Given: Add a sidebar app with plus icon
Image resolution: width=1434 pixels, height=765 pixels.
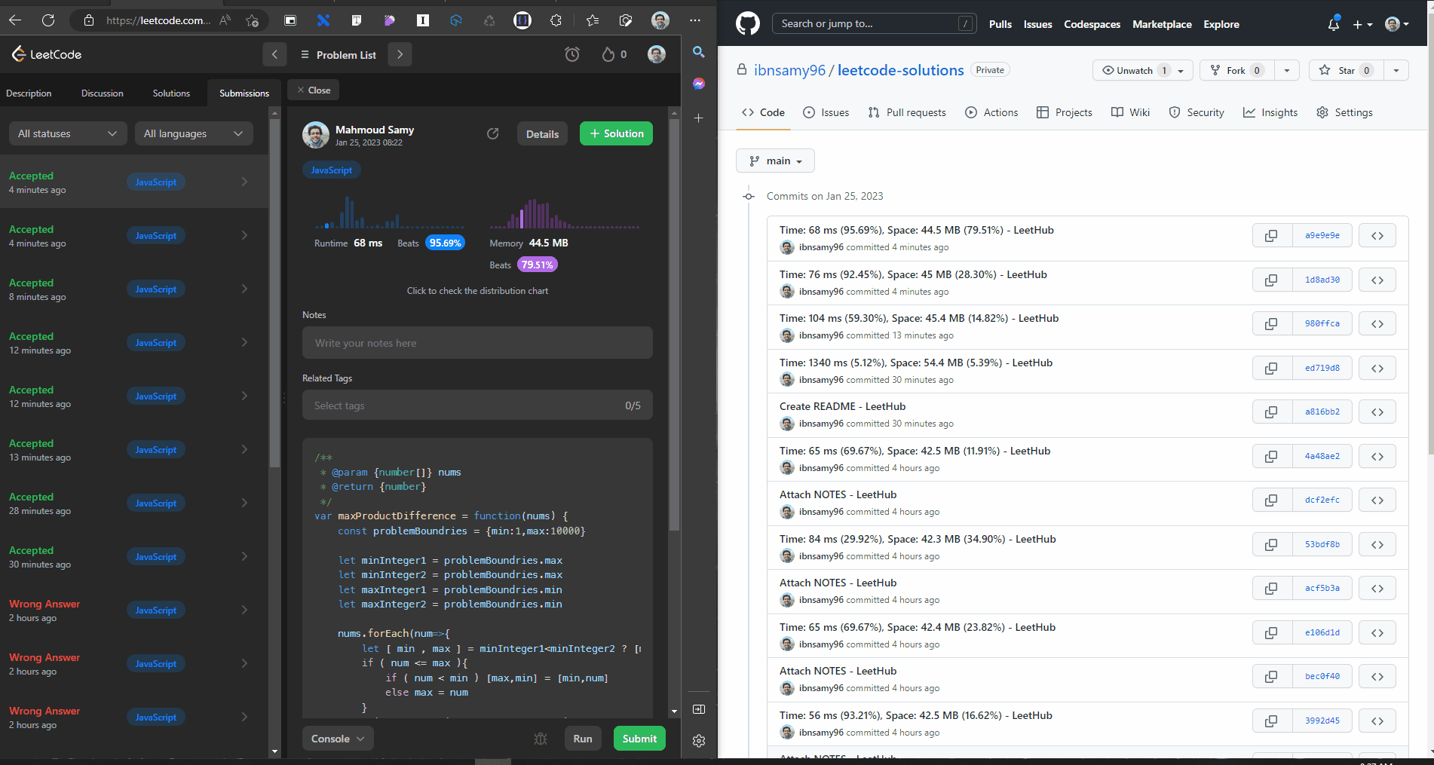Looking at the screenshot, I should [699, 118].
